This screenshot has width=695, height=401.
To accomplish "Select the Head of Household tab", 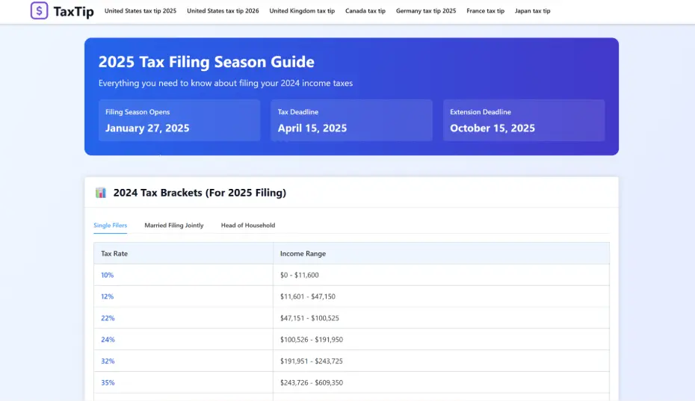I will coord(248,226).
